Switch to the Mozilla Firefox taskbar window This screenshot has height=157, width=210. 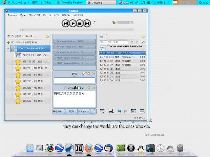(70, 3)
